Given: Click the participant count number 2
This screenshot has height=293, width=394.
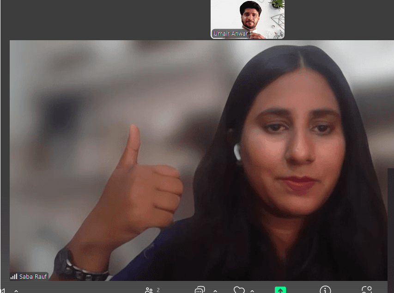Looking at the screenshot, I should [x=158, y=290].
